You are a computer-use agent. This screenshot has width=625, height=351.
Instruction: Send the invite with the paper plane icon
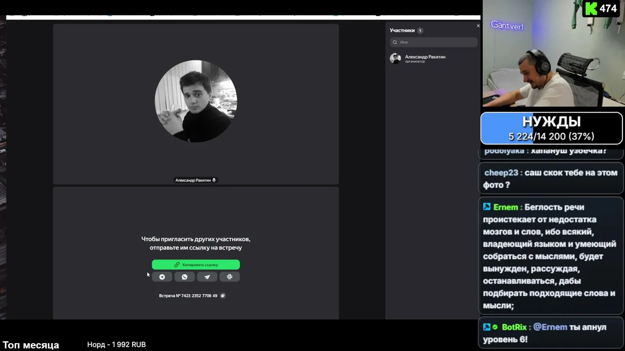(207, 277)
